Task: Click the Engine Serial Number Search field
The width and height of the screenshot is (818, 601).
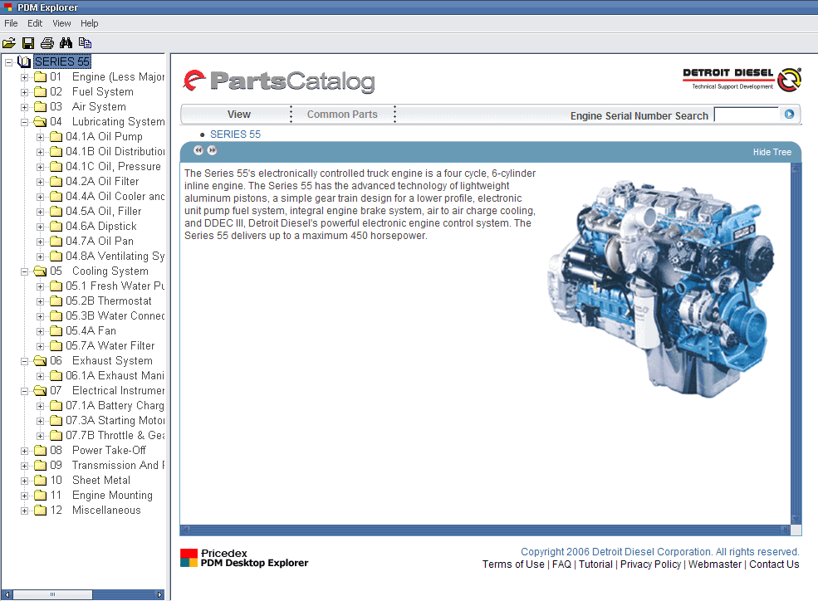Action: (x=746, y=115)
